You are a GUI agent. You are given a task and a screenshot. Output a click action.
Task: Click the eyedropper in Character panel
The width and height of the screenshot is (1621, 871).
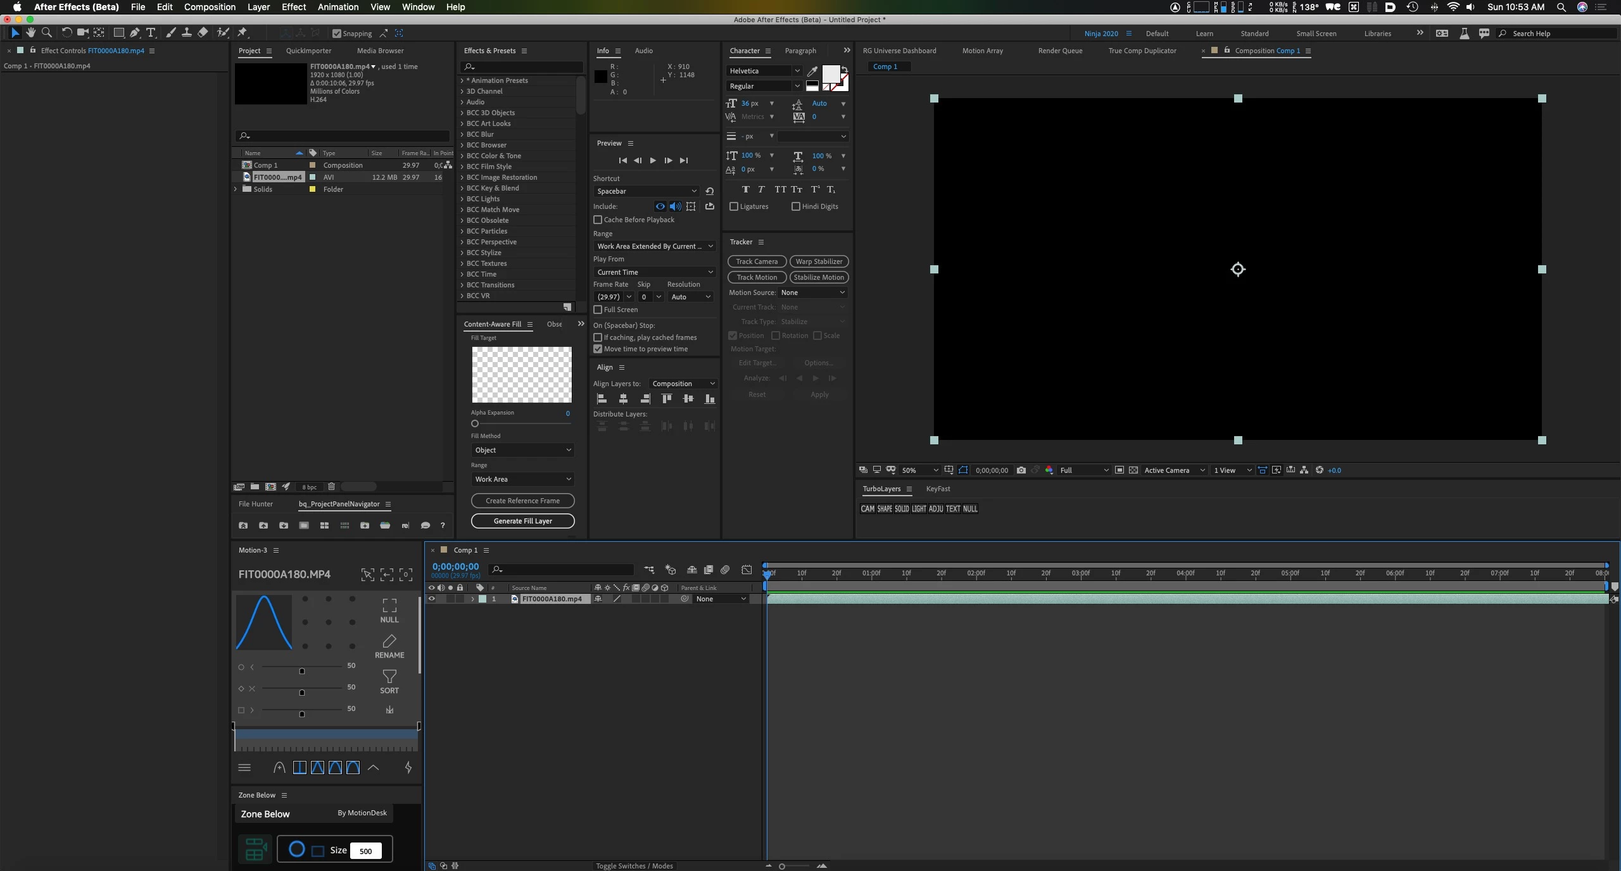click(812, 71)
